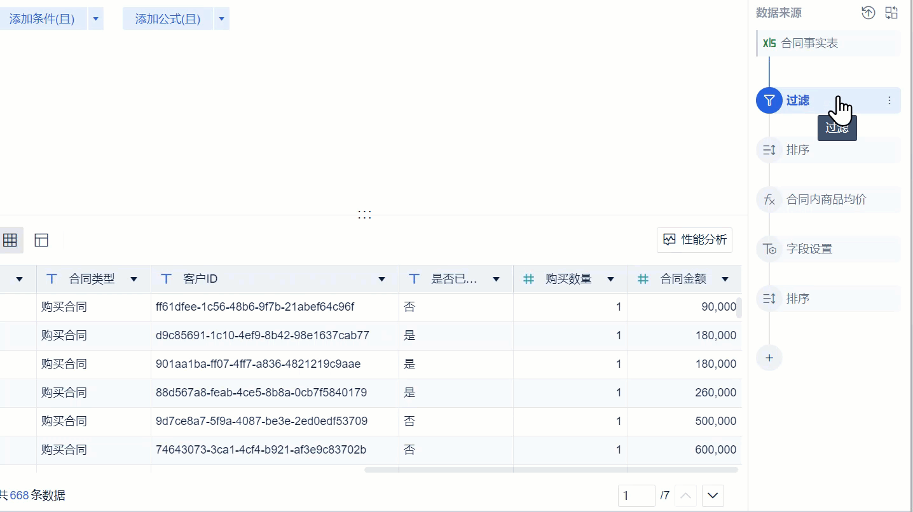Click the number type icon of 购买数量 column
Viewport: 913px width, 512px height.
click(528, 279)
